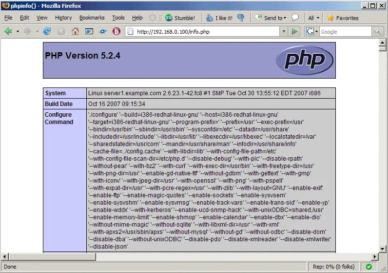Open the History menu
The height and width of the screenshot is (273, 388).
(63, 18)
